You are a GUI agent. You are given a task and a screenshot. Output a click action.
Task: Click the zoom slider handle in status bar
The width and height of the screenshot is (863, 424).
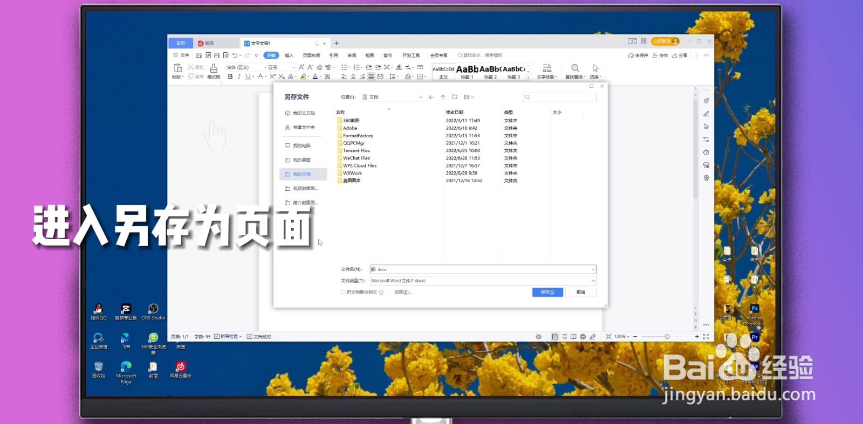coord(667,337)
